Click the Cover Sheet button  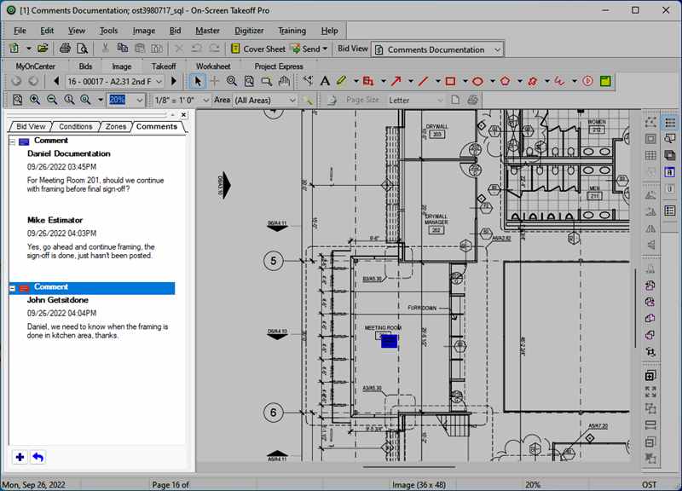tap(258, 49)
